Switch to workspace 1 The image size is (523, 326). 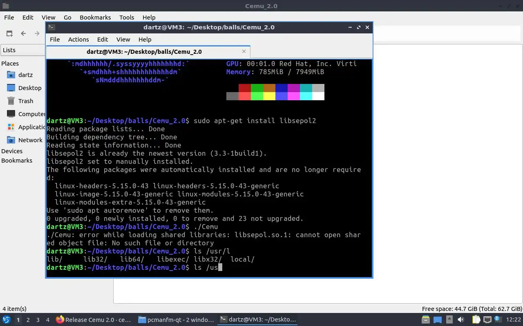coord(18,320)
